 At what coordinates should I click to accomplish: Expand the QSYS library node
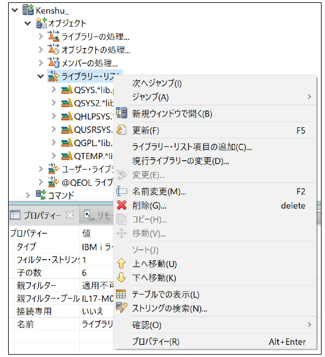pos(54,90)
